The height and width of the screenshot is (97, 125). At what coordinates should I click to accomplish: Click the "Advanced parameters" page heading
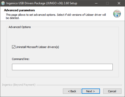tap(19, 10)
